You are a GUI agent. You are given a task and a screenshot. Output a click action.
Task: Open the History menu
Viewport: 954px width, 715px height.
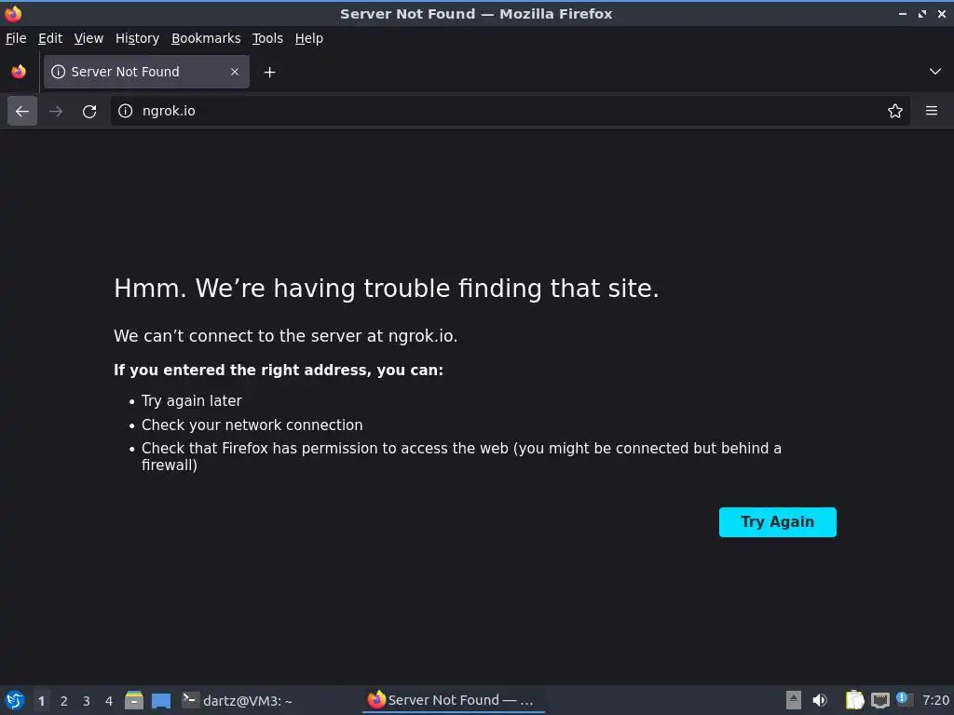[x=137, y=38]
